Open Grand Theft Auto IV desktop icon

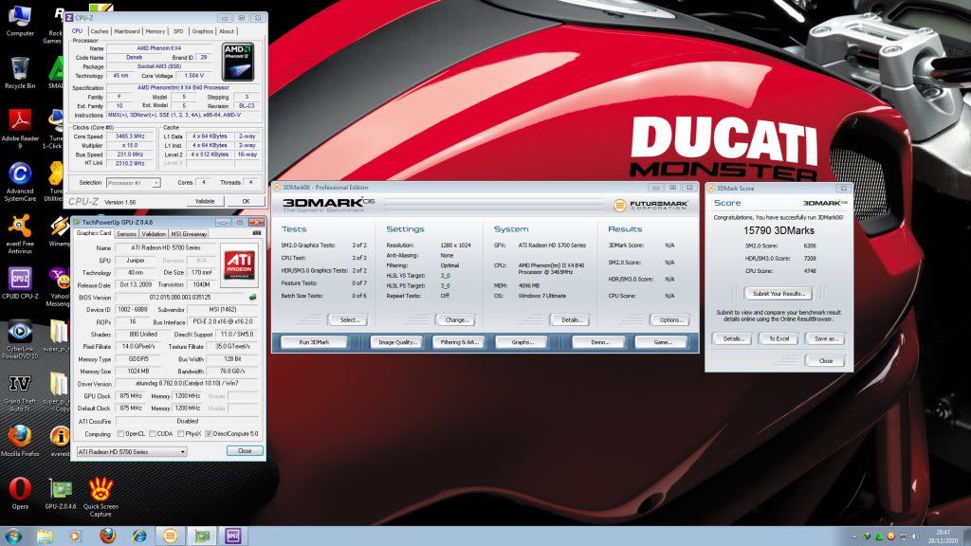pos(20,393)
